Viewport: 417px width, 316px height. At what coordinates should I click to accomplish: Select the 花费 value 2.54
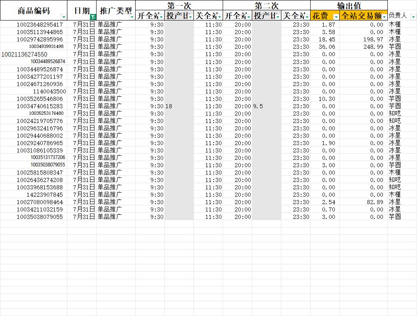coord(328,202)
